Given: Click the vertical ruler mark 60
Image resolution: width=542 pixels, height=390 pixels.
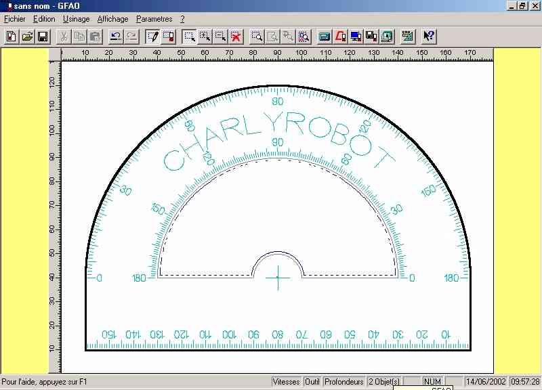Looking at the screenshot, I should (x=52, y=230).
